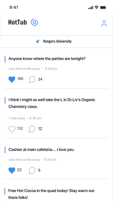Open the Dr.Liv's Organic Chemistry class post
This screenshot has height=202, width=113.
point(52,103)
